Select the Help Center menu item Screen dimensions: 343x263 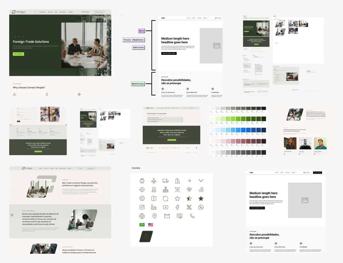[63, 12]
